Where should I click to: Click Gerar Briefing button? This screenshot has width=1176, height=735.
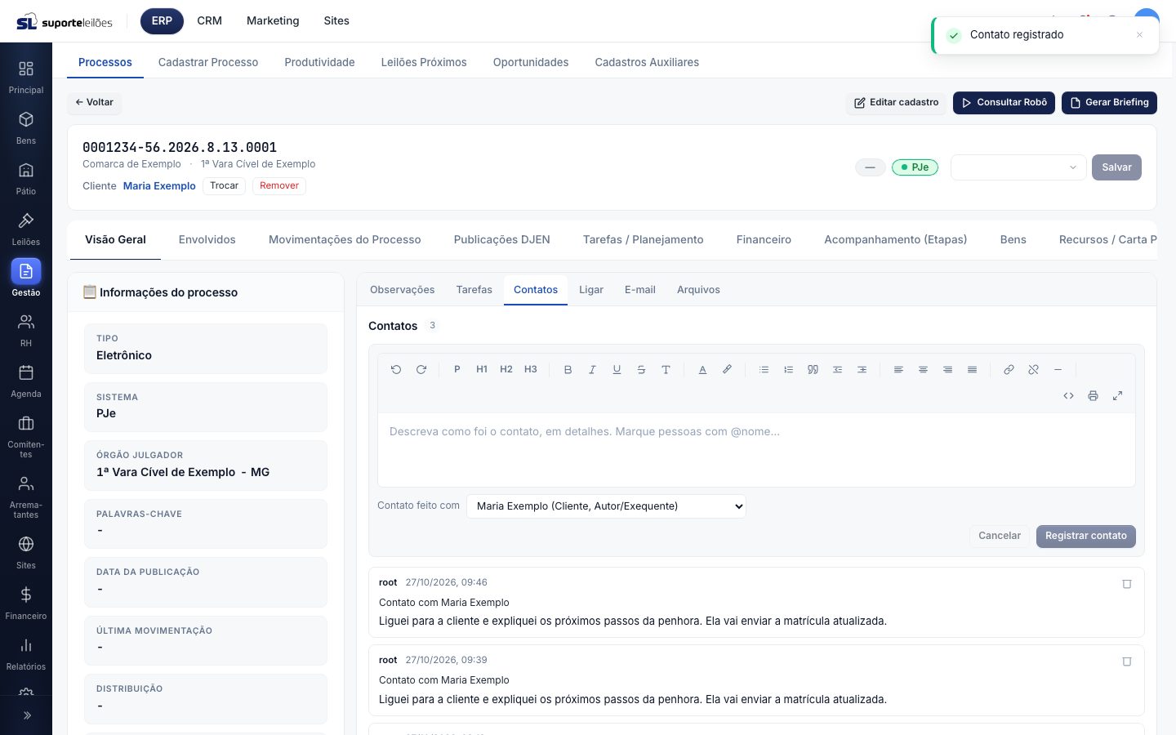[x=1109, y=103]
